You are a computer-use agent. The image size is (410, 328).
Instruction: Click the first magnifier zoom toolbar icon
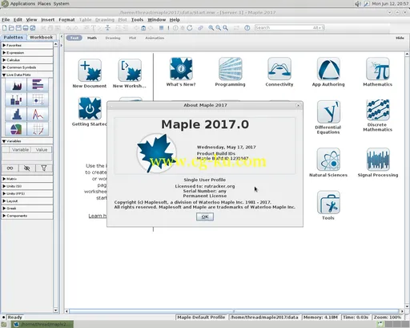coord(211,28)
